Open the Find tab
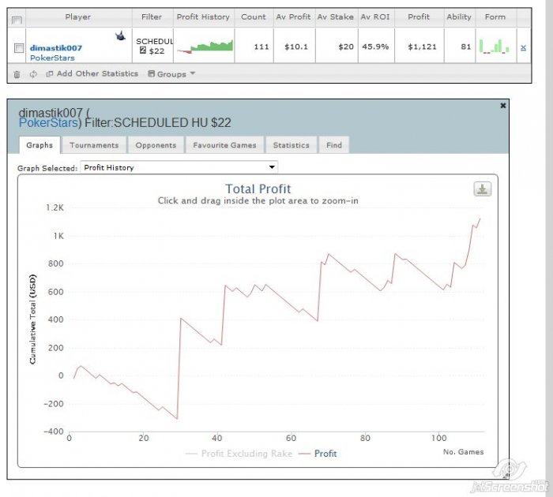 click(x=334, y=145)
